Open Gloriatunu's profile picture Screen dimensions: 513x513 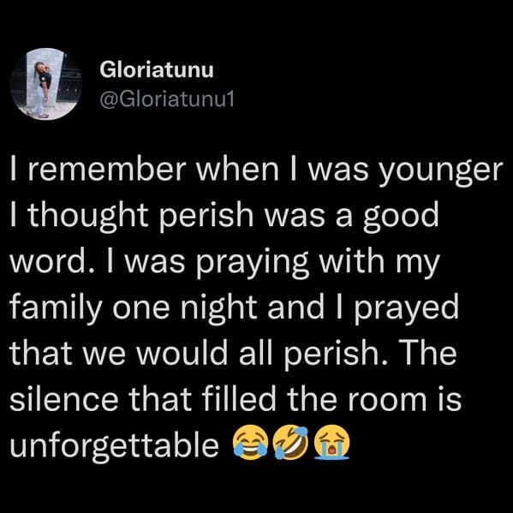(x=46, y=84)
